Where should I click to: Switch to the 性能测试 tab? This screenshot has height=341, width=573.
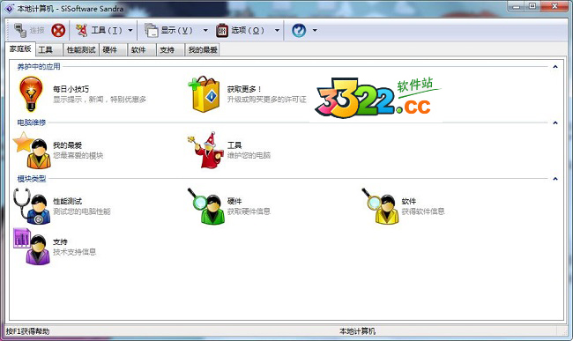pos(81,50)
